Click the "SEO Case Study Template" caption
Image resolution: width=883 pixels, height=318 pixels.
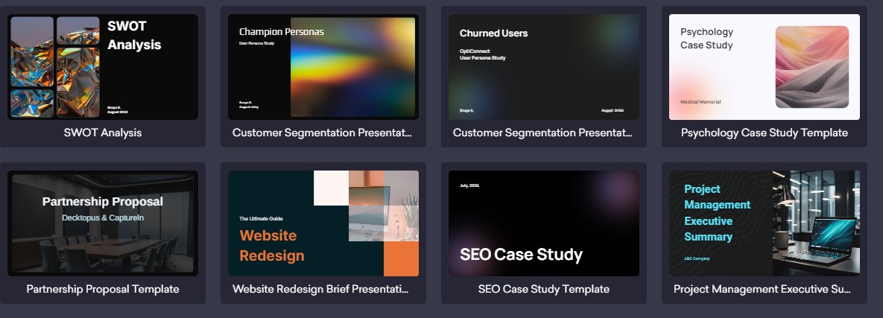click(543, 289)
